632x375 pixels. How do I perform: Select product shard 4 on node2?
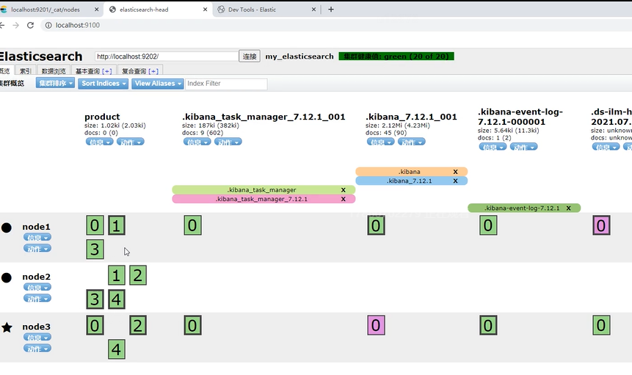click(117, 299)
